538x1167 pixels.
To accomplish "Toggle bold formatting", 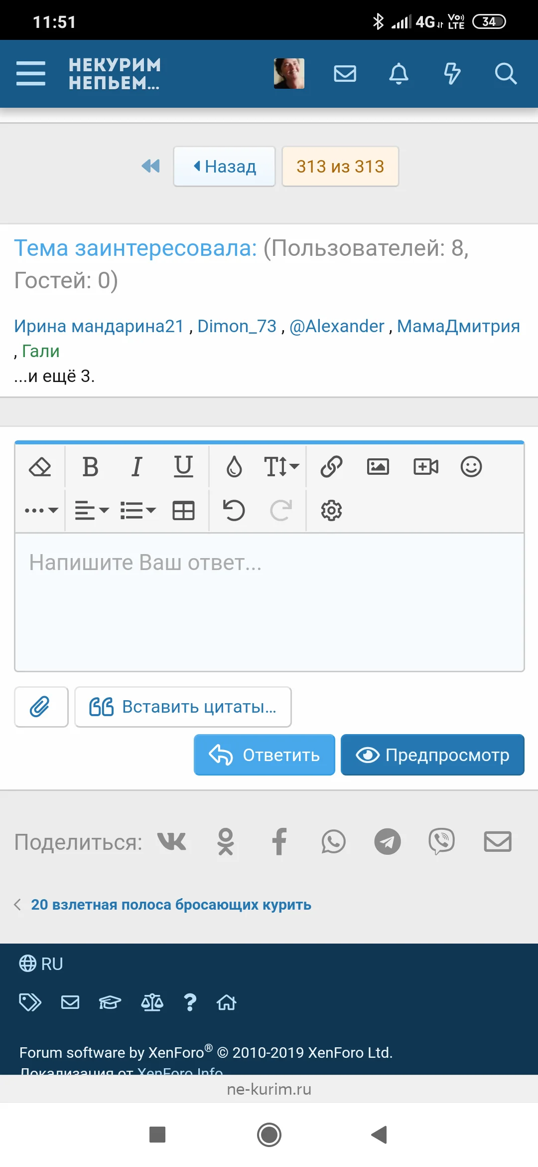I will pos(90,467).
